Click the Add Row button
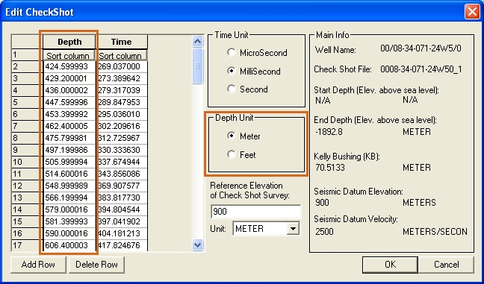This screenshot has height=284, width=484. click(x=38, y=265)
